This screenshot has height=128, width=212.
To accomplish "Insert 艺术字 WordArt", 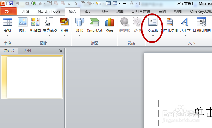I will pos(185,25).
